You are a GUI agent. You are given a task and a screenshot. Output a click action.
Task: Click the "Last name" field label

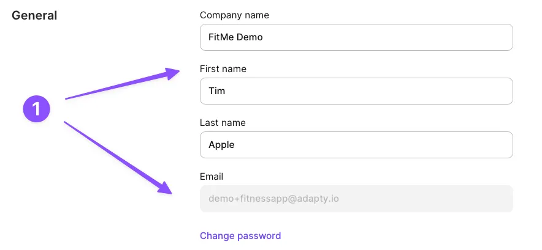coord(223,123)
